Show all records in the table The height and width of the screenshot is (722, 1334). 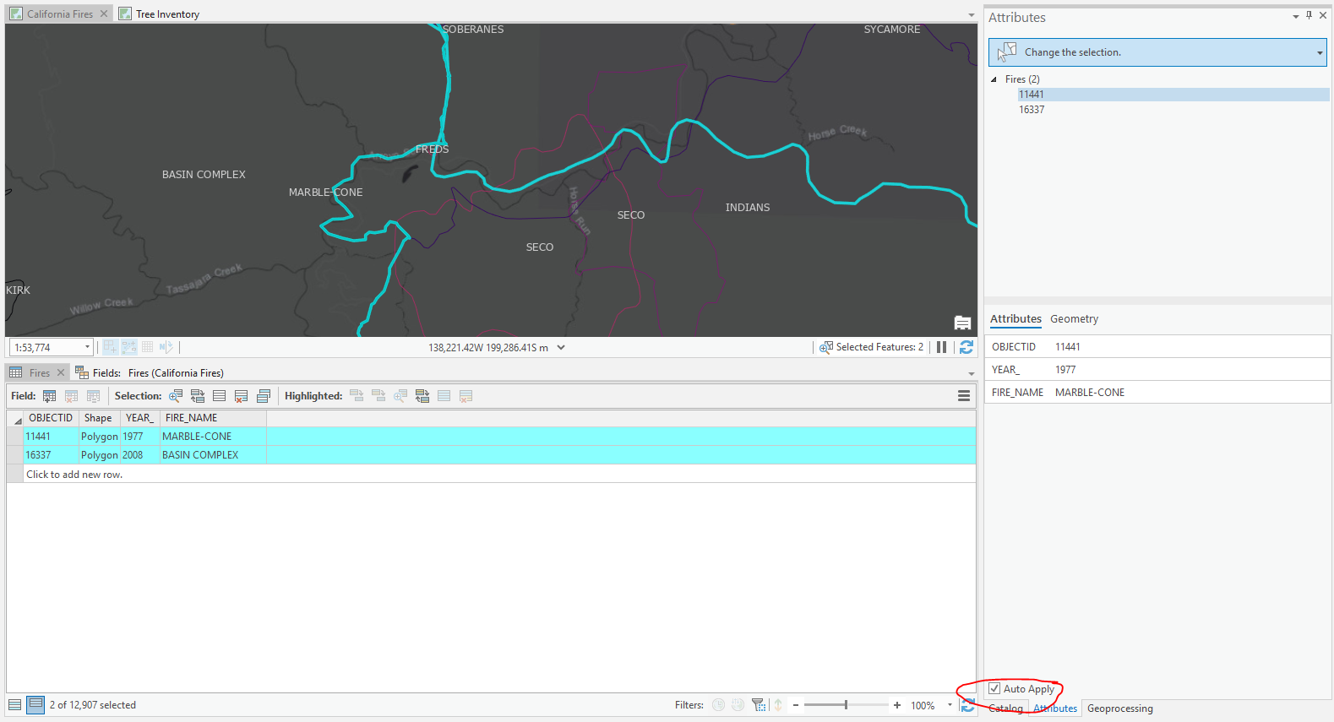tap(15, 705)
